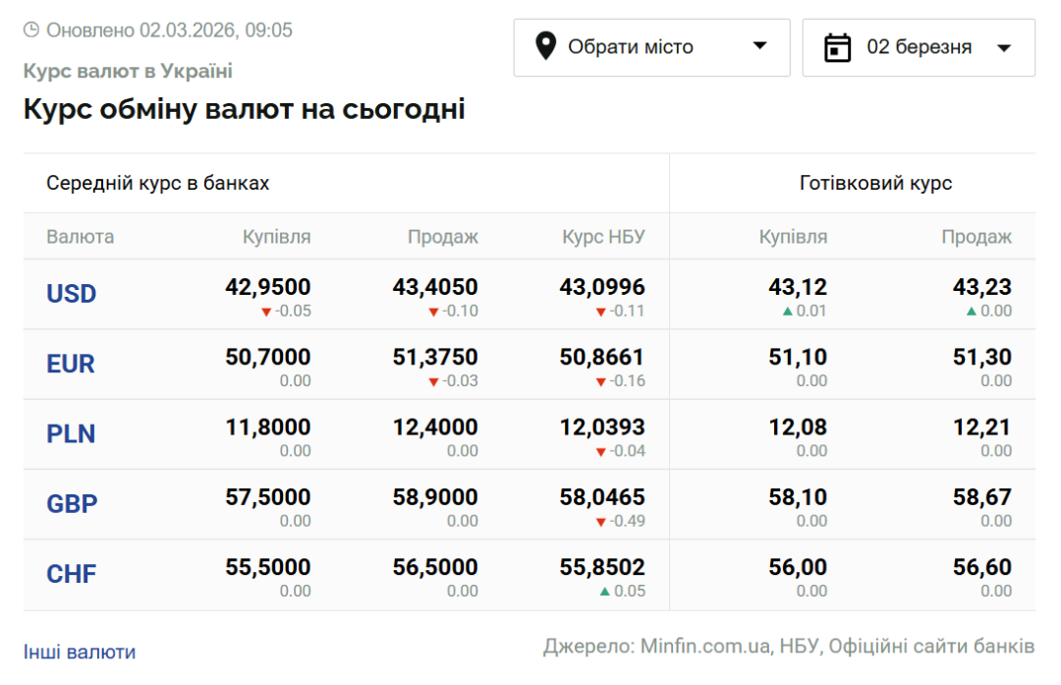1061x685 pixels.
Task: Open the EUR currency link
Action: [71, 365]
